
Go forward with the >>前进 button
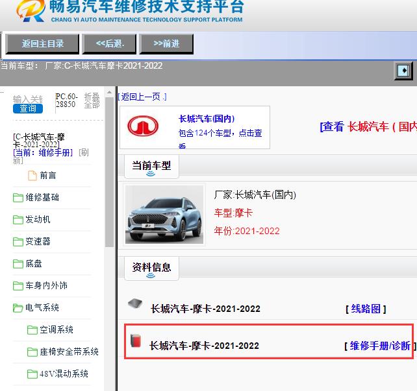coord(166,44)
